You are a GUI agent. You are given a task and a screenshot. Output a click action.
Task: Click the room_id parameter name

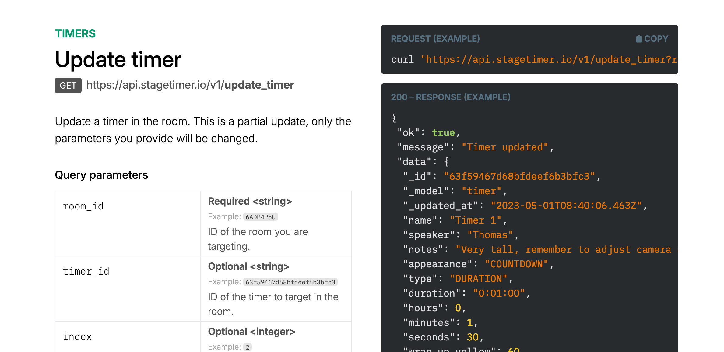click(x=83, y=206)
